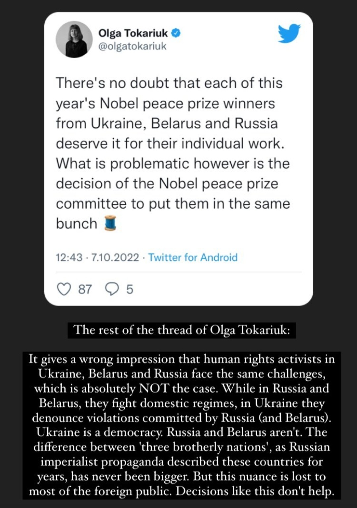Select the 12:43 time stamp
The height and width of the screenshot is (508, 357).
tap(69, 257)
